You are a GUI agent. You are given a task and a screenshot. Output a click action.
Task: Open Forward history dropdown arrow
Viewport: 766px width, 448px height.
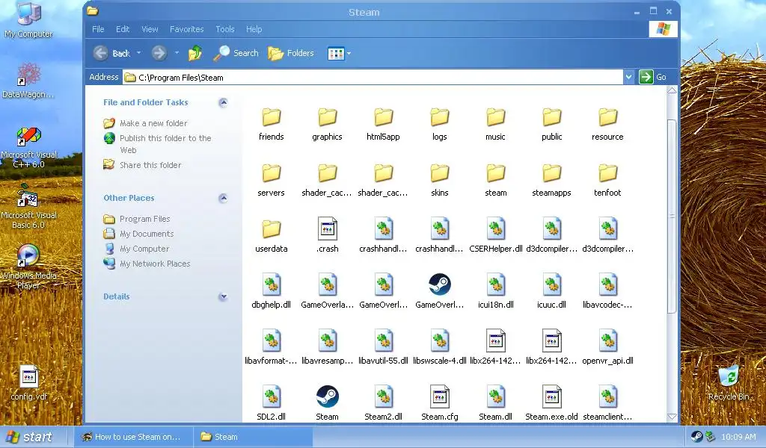(x=177, y=53)
